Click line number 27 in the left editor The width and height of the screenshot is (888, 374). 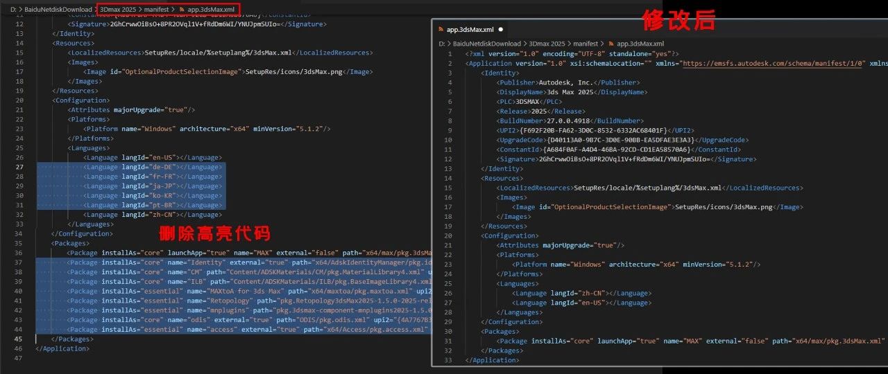click(x=19, y=167)
